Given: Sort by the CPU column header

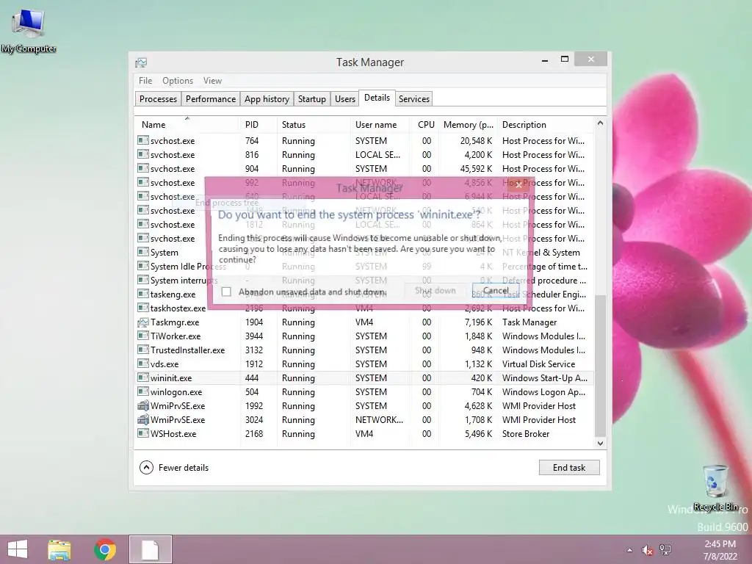Looking at the screenshot, I should click(x=425, y=125).
